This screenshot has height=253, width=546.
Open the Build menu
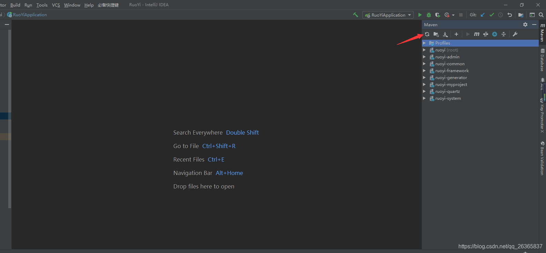pyautogui.click(x=15, y=5)
